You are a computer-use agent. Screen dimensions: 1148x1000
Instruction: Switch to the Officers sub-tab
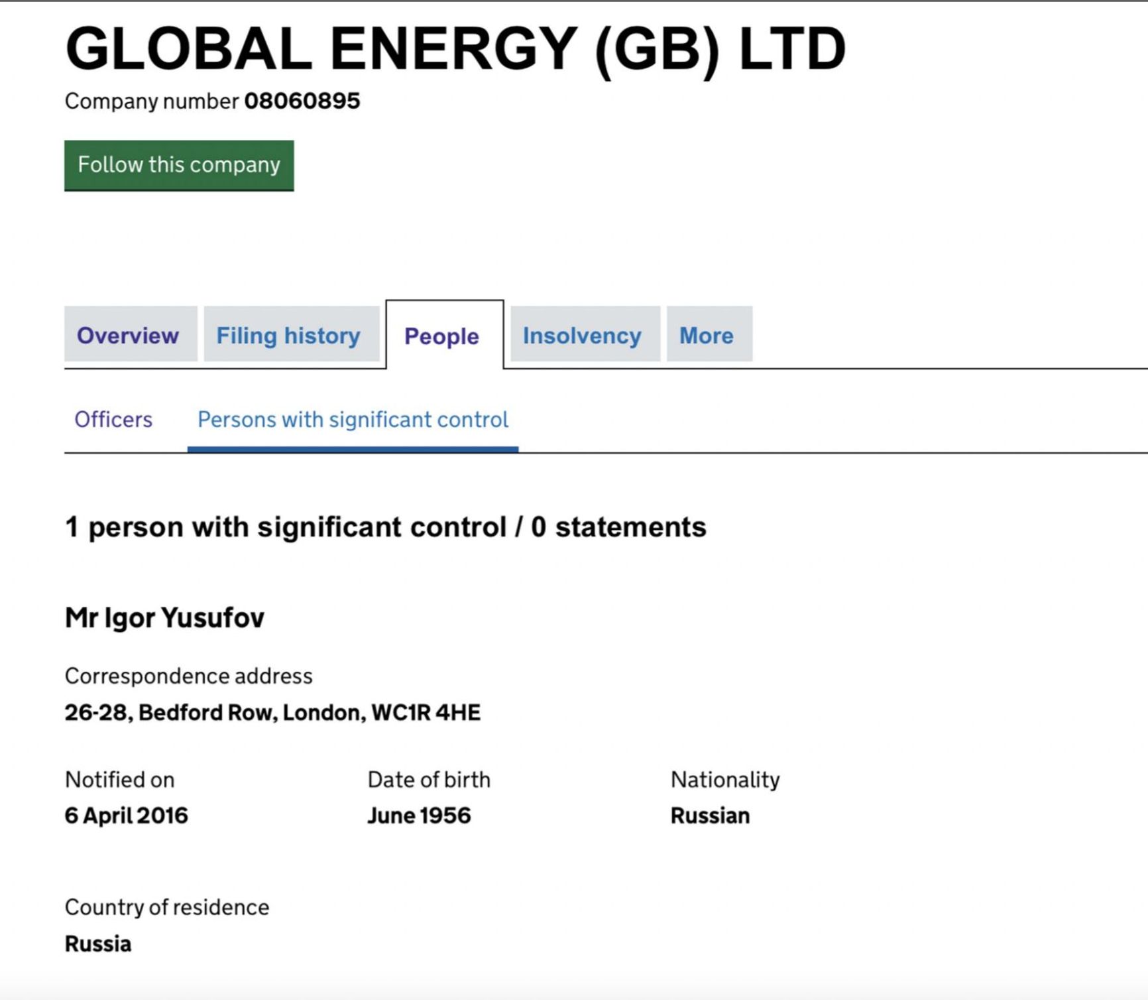[113, 419]
